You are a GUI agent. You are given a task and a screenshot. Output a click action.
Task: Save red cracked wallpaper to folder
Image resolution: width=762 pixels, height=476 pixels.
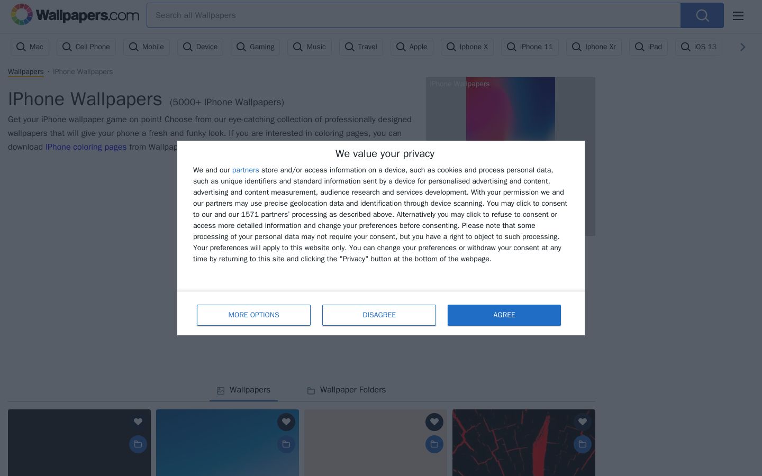tap(583, 444)
